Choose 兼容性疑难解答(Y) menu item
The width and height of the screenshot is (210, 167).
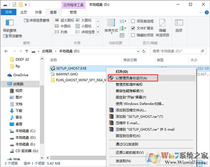(x=152, y=91)
